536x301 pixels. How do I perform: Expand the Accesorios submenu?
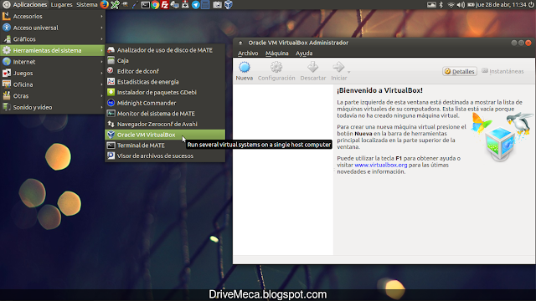point(52,16)
